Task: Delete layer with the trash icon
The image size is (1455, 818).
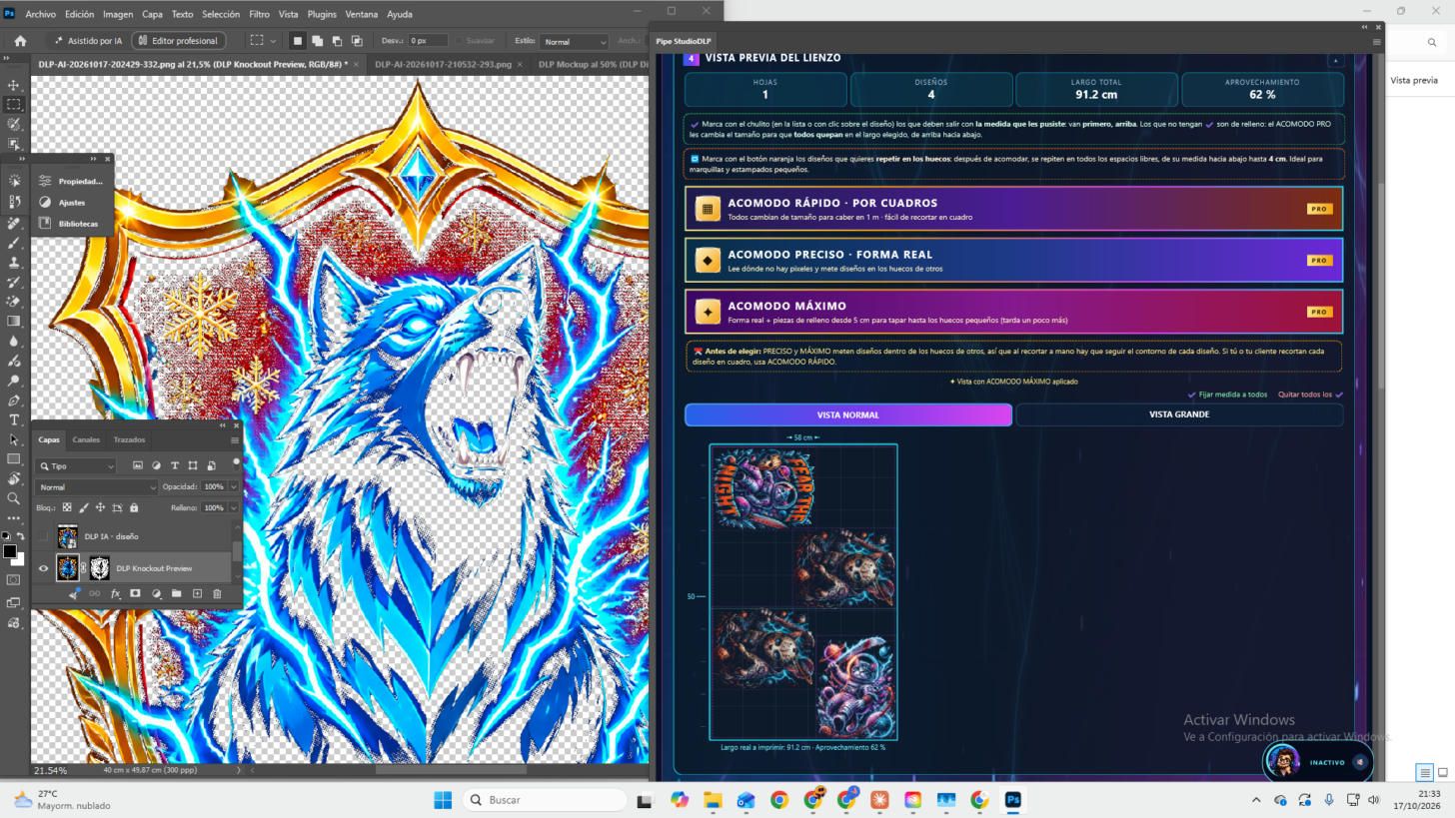Action: [x=217, y=593]
